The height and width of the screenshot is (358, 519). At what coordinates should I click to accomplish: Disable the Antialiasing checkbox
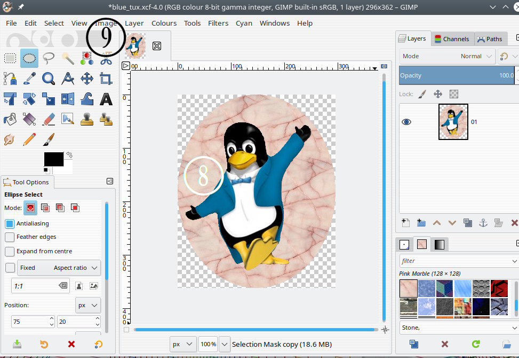pyautogui.click(x=10, y=224)
